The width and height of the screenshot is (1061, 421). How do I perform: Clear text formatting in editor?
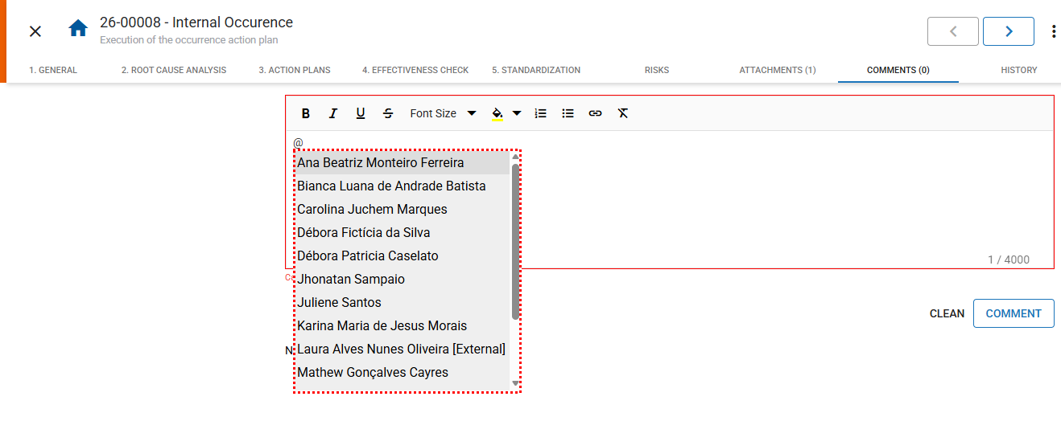pos(622,113)
